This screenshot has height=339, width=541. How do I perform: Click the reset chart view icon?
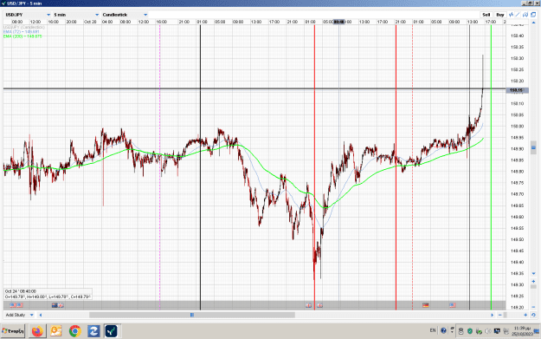(533, 315)
